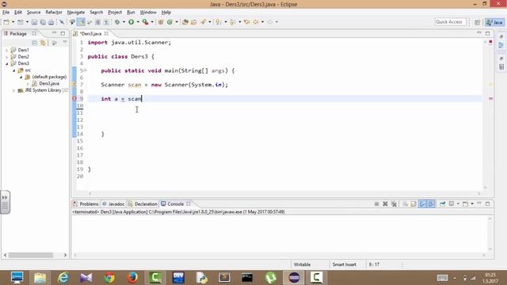Save the current file via the toolbar

pyautogui.click(x=34, y=22)
